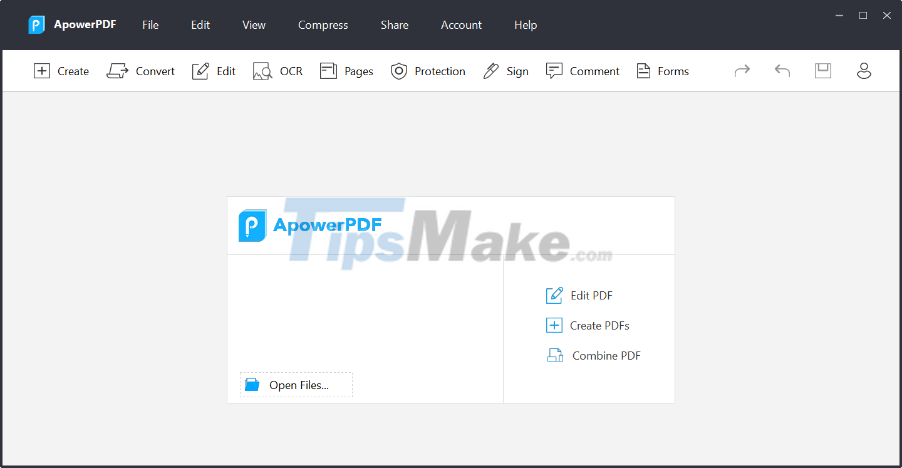The width and height of the screenshot is (902, 468).
Task: Select the Protection tool
Action: tap(428, 71)
